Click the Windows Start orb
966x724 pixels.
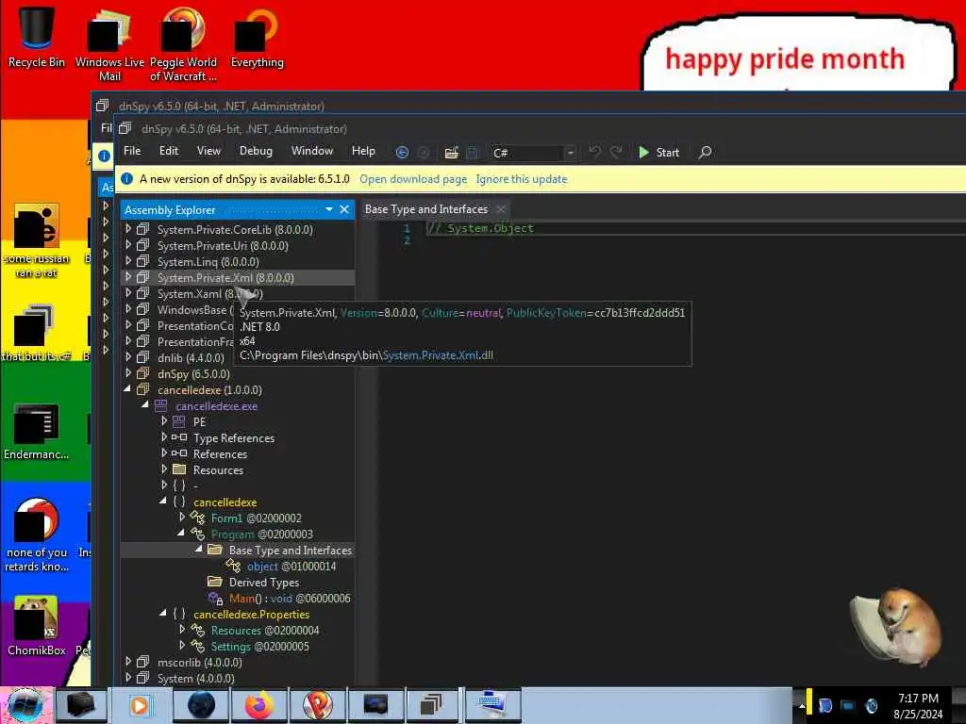point(25,705)
